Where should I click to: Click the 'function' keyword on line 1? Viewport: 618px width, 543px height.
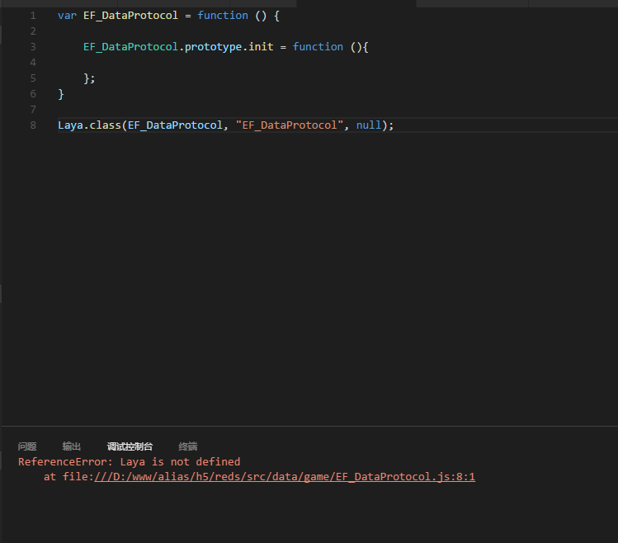pyautogui.click(x=223, y=16)
